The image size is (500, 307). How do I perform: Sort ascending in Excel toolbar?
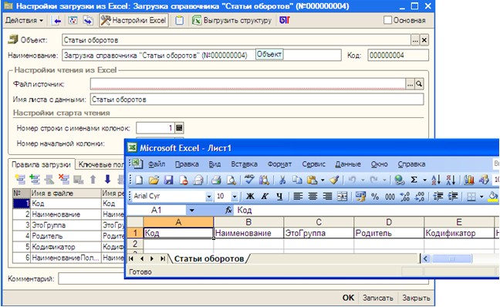(x=436, y=180)
